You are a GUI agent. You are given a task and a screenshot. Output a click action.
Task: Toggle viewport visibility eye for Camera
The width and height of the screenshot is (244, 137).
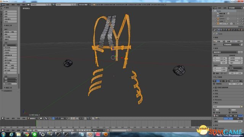click(238, 19)
